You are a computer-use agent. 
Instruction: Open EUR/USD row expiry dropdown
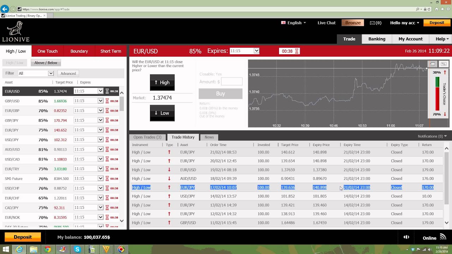click(88, 91)
